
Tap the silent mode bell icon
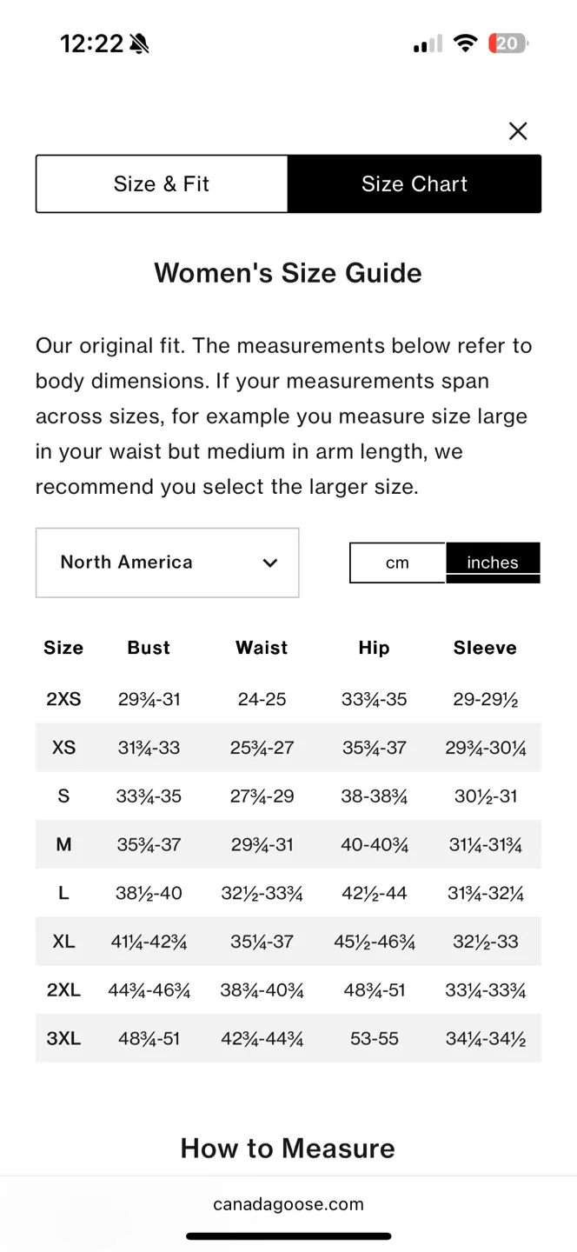tap(139, 43)
